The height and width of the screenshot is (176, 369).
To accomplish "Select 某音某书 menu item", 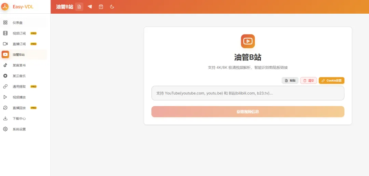I will (24, 65).
